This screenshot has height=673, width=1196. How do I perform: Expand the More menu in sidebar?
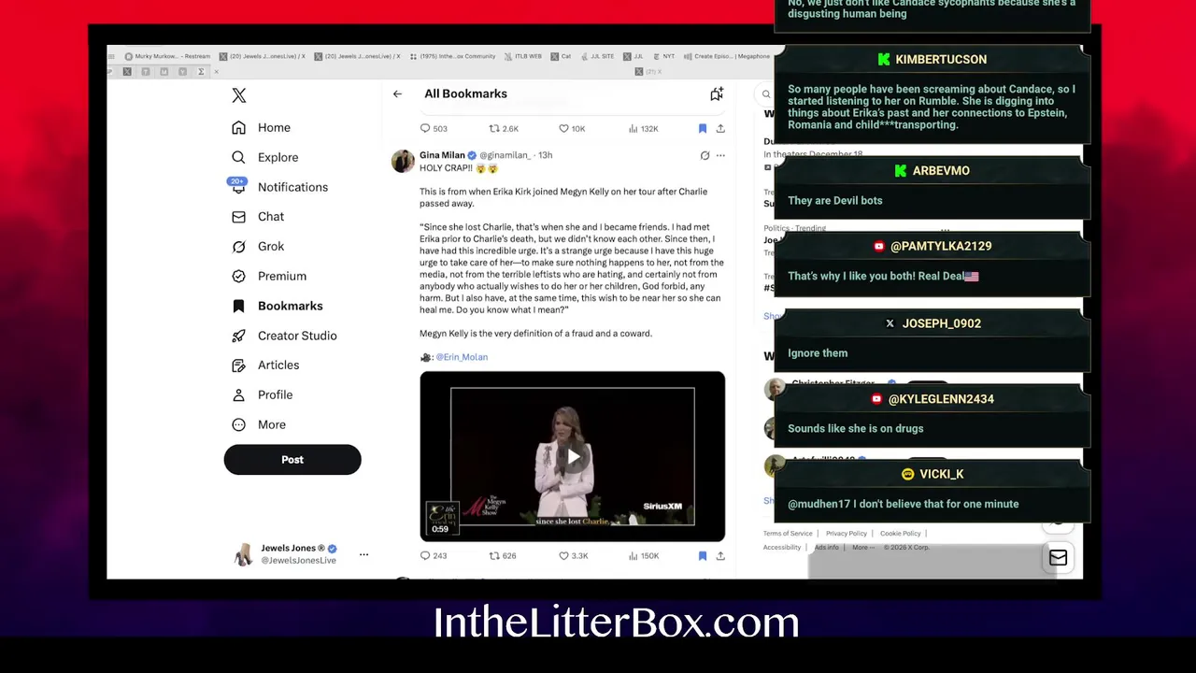click(259, 424)
